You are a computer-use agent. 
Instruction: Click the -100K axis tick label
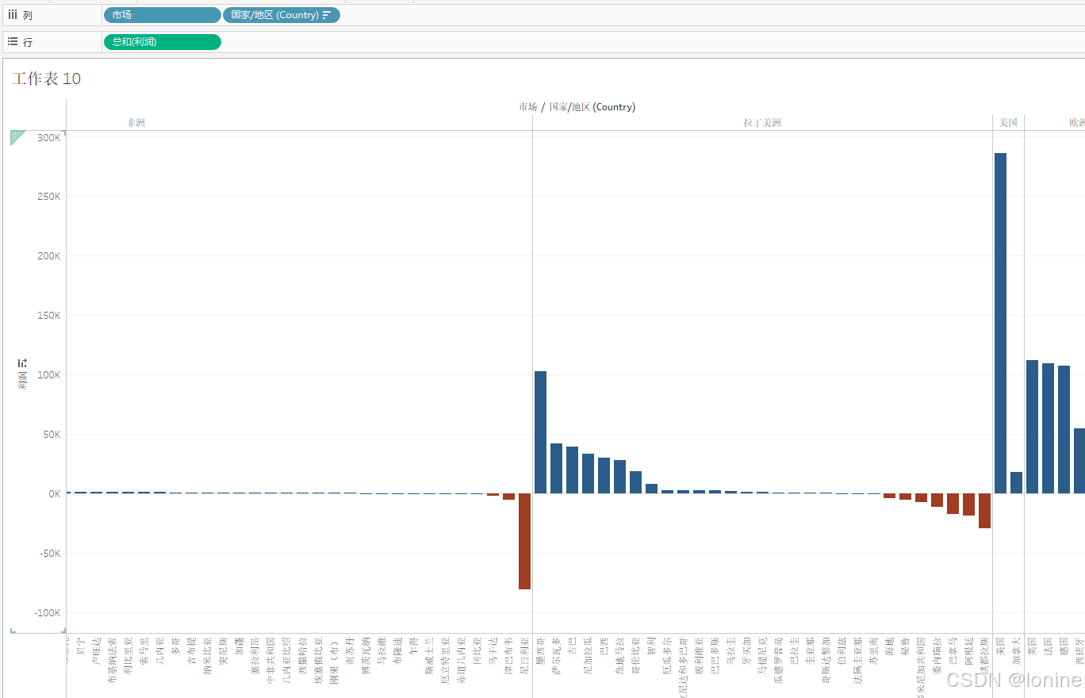pyautogui.click(x=48, y=613)
